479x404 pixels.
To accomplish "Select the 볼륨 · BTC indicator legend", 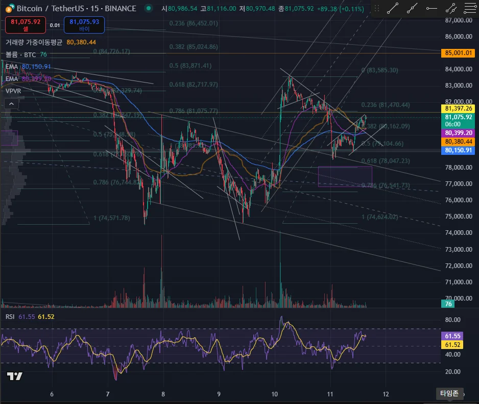I will click(x=26, y=55).
